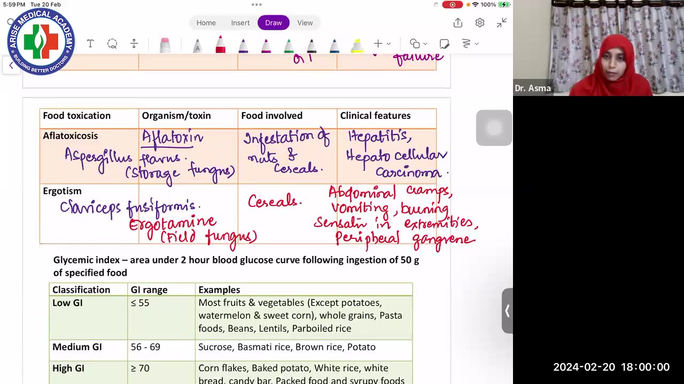Add a new pen with plus icon
The height and width of the screenshot is (384, 684).
378,44
